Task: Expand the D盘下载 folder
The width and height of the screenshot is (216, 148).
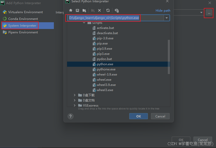Action: pos(75,95)
